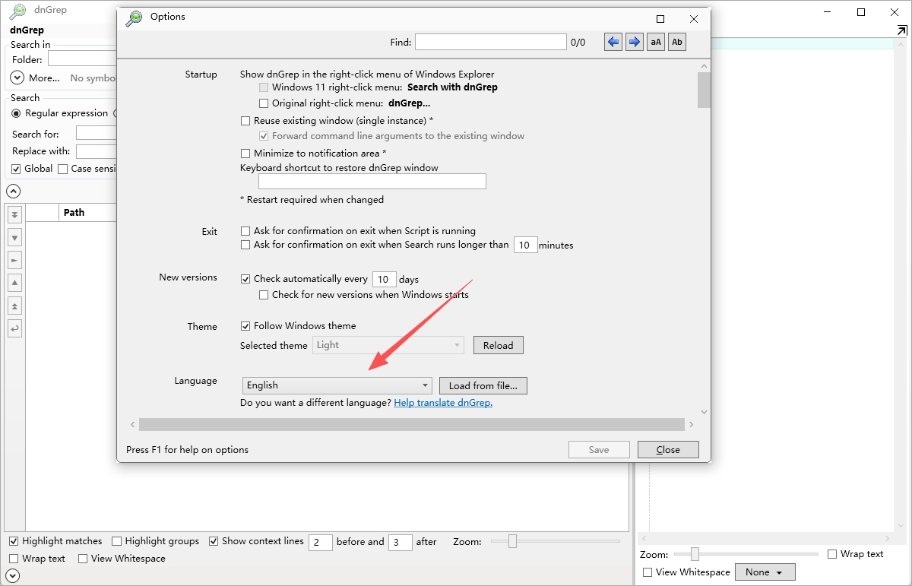Enable Minimize to notification area

[245, 154]
